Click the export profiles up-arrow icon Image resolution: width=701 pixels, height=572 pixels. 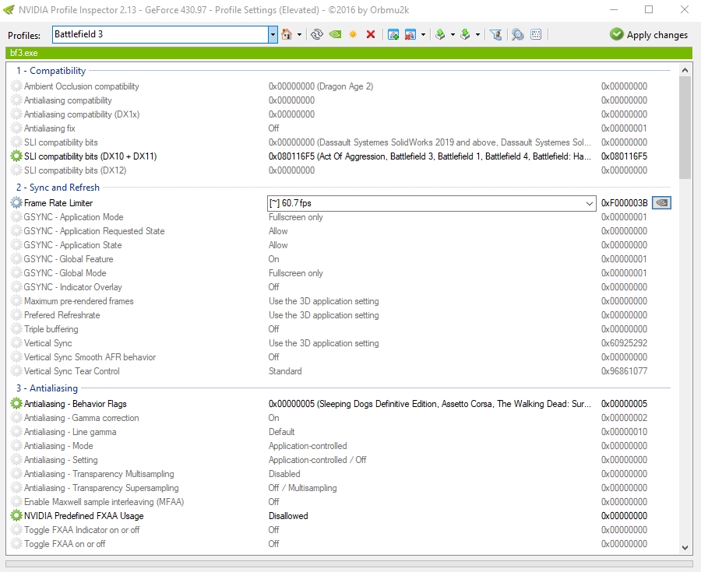tap(440, 34)
